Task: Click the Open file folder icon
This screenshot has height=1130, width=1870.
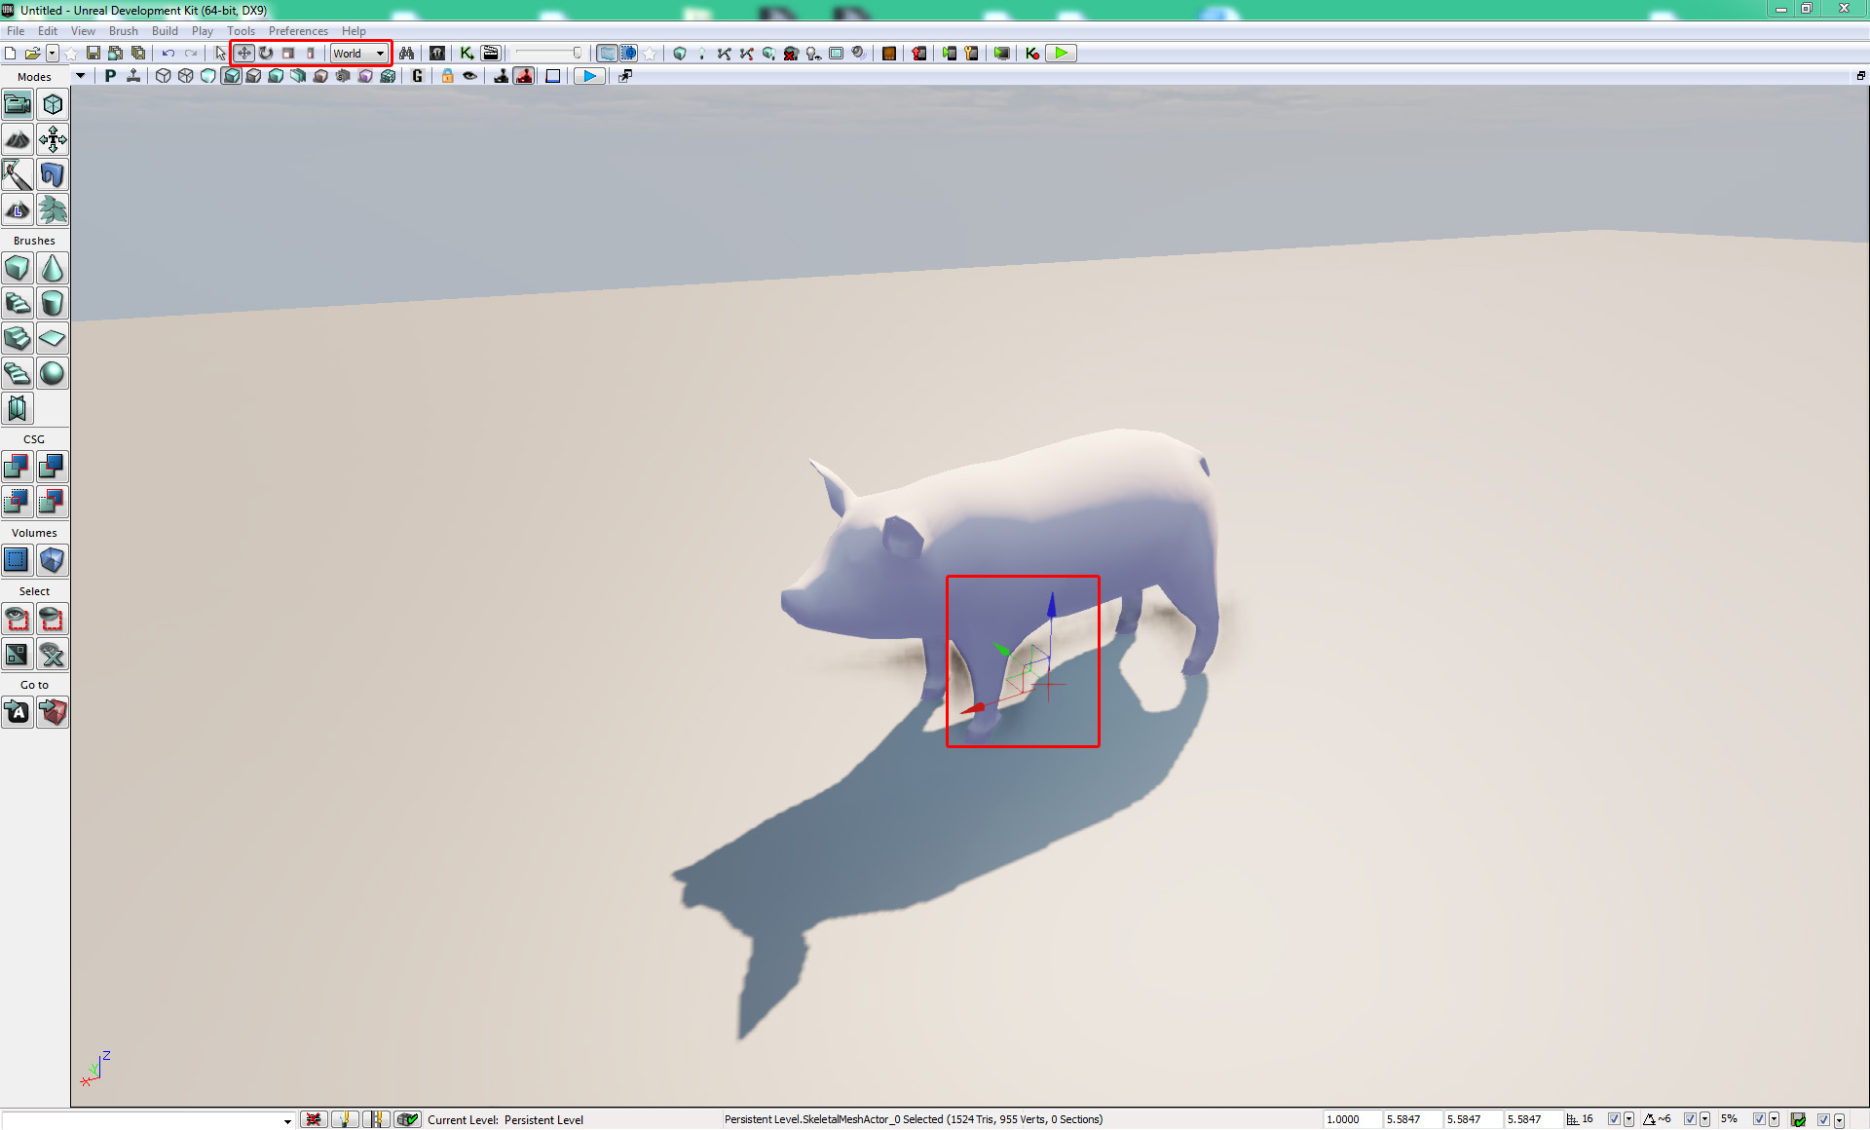Action: click(32, 54)
